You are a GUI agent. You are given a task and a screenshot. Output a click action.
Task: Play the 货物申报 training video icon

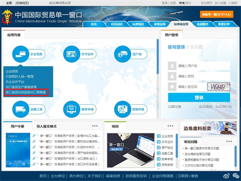pos(159,165)
